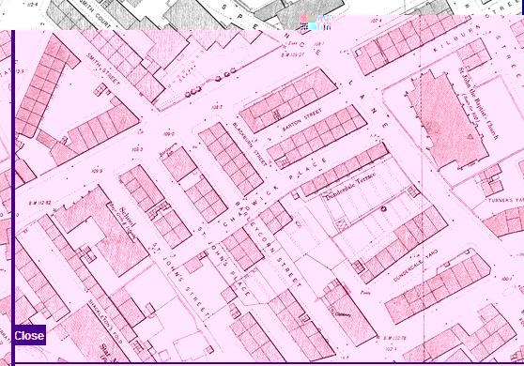Click the 'SHACKLETON'S FOLD' map label

coord(105,322)
